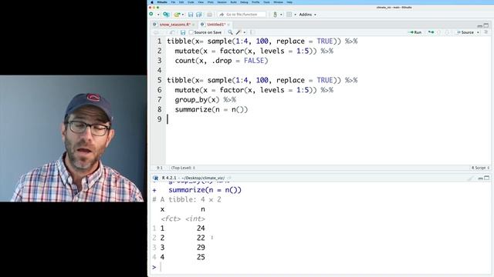Click the R logo in the console header
Viewport: 494px width, 277px height.
pos(155,178)
